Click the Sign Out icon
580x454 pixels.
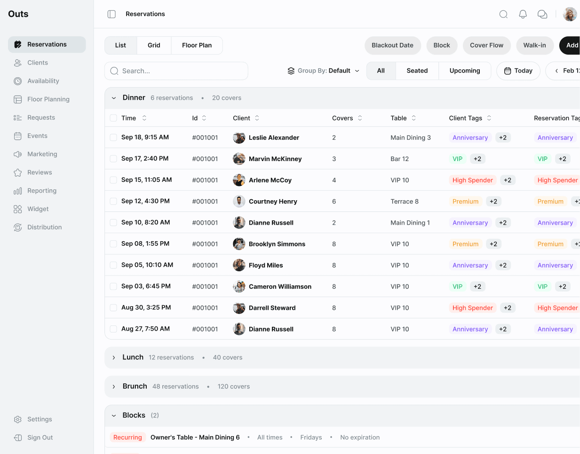pos(18,438)
